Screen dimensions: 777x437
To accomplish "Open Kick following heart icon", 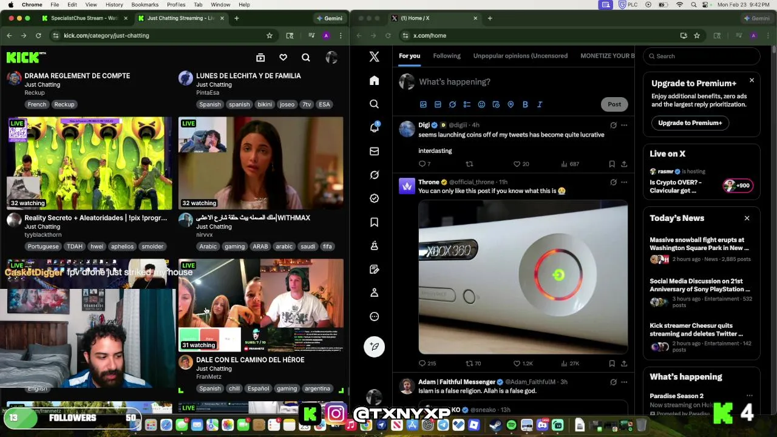I will pyautogui.click(x=283, y=58).
